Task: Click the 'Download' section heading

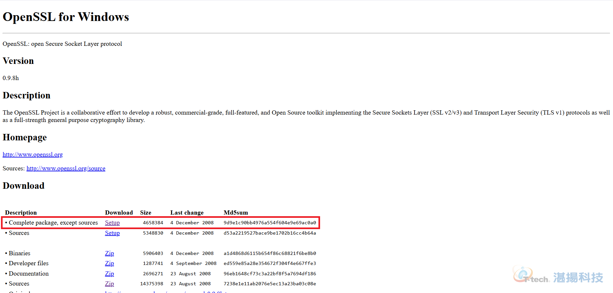Action: 24,186
